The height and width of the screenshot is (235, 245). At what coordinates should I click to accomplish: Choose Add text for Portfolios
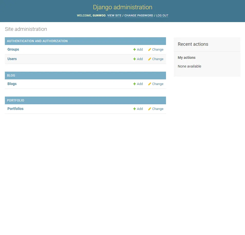pos(140,109)
